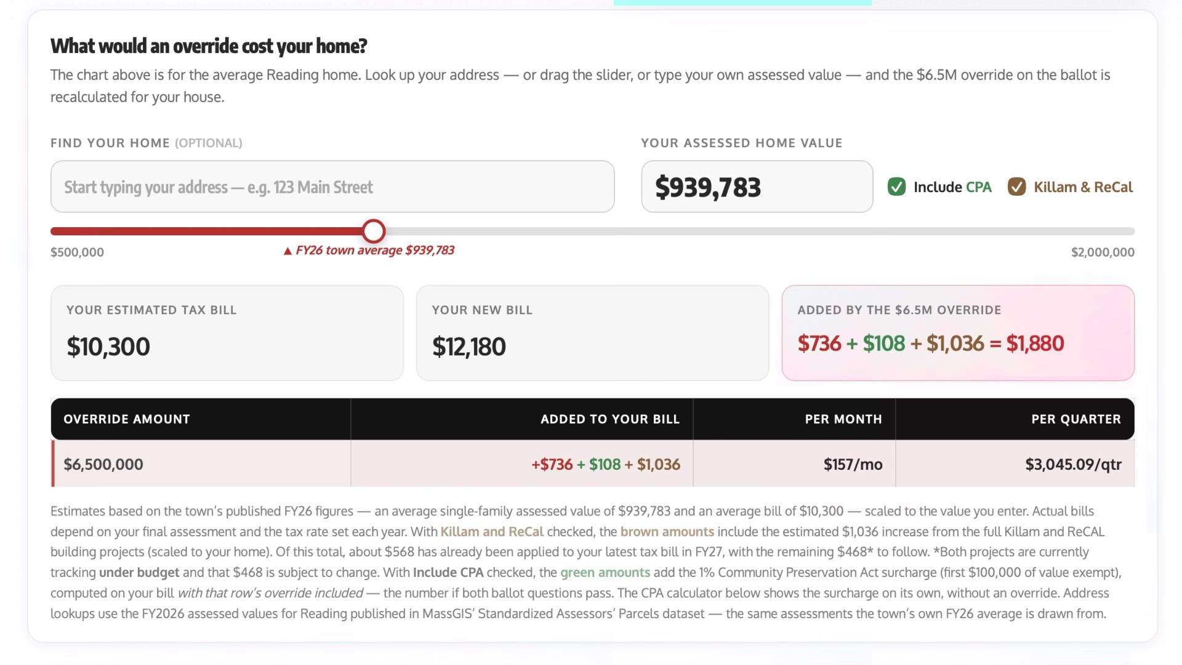
Task: Click the green amounts highlighted footnote text
Action: pos(605,573)
